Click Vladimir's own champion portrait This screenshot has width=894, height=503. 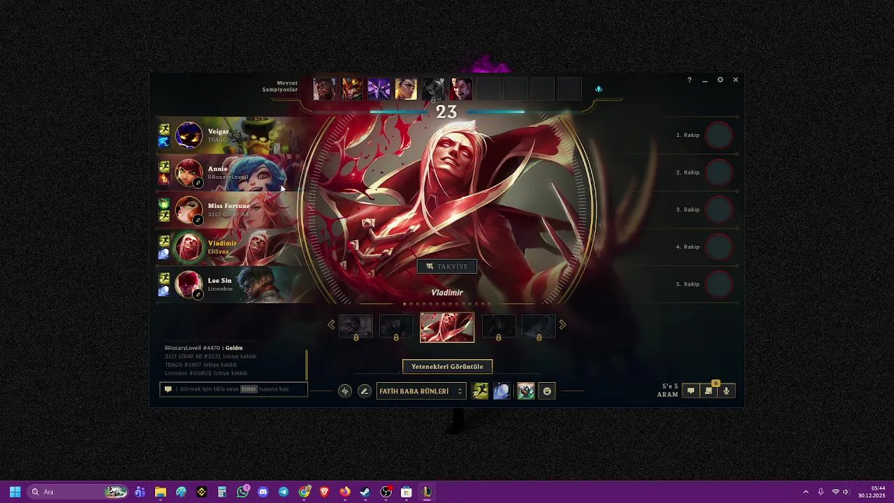click(x=189, y=247)
